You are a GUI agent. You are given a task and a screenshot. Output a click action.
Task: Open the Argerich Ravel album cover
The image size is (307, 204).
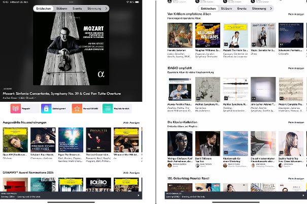pos(180,187)
